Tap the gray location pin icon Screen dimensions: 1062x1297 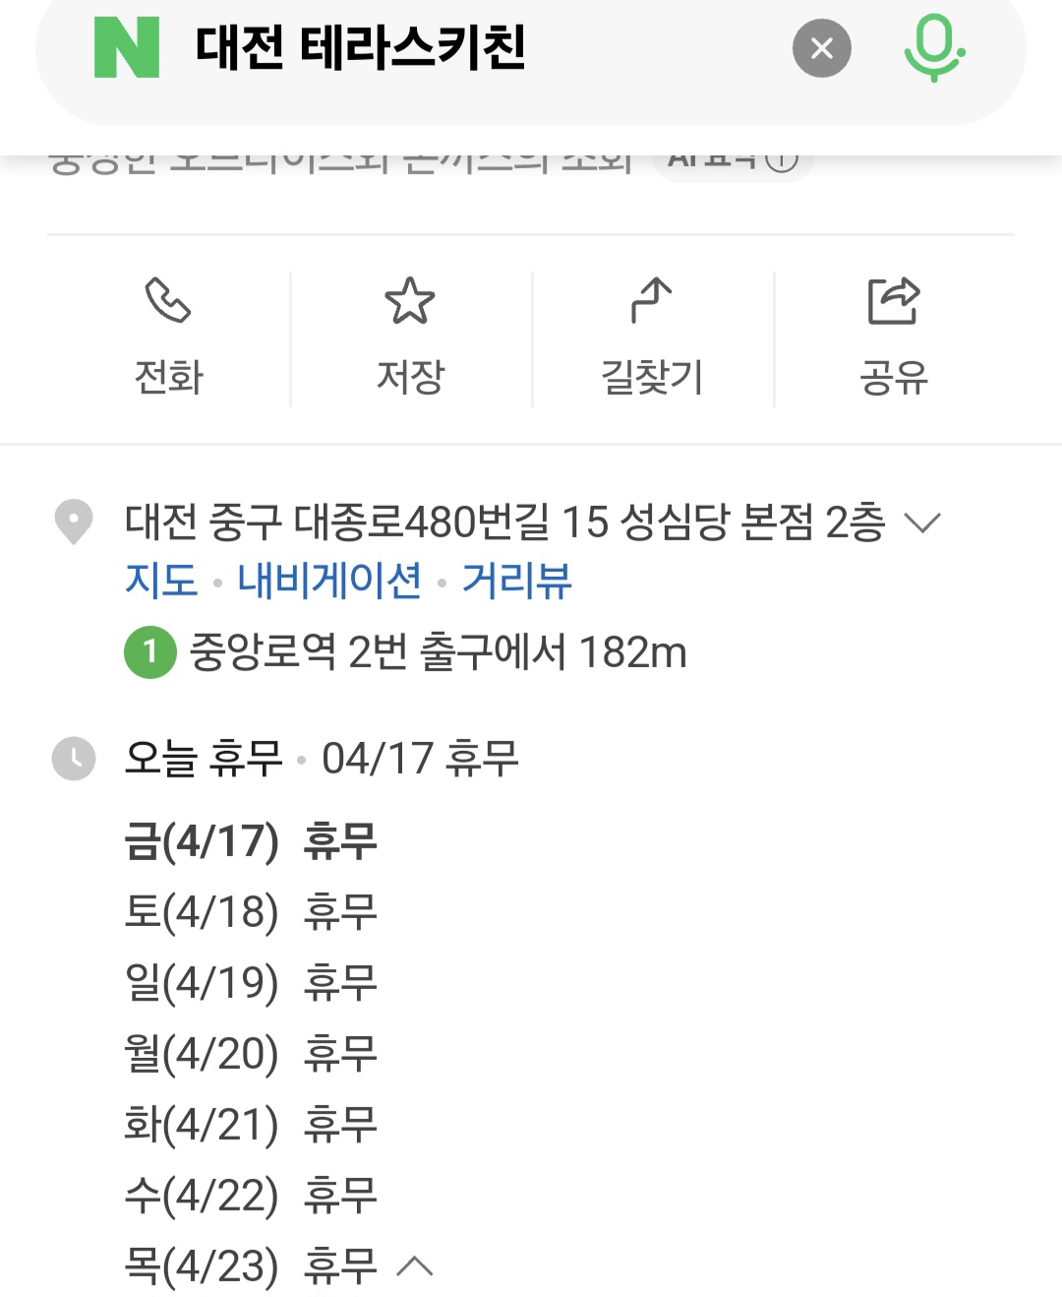pos(74,522)
